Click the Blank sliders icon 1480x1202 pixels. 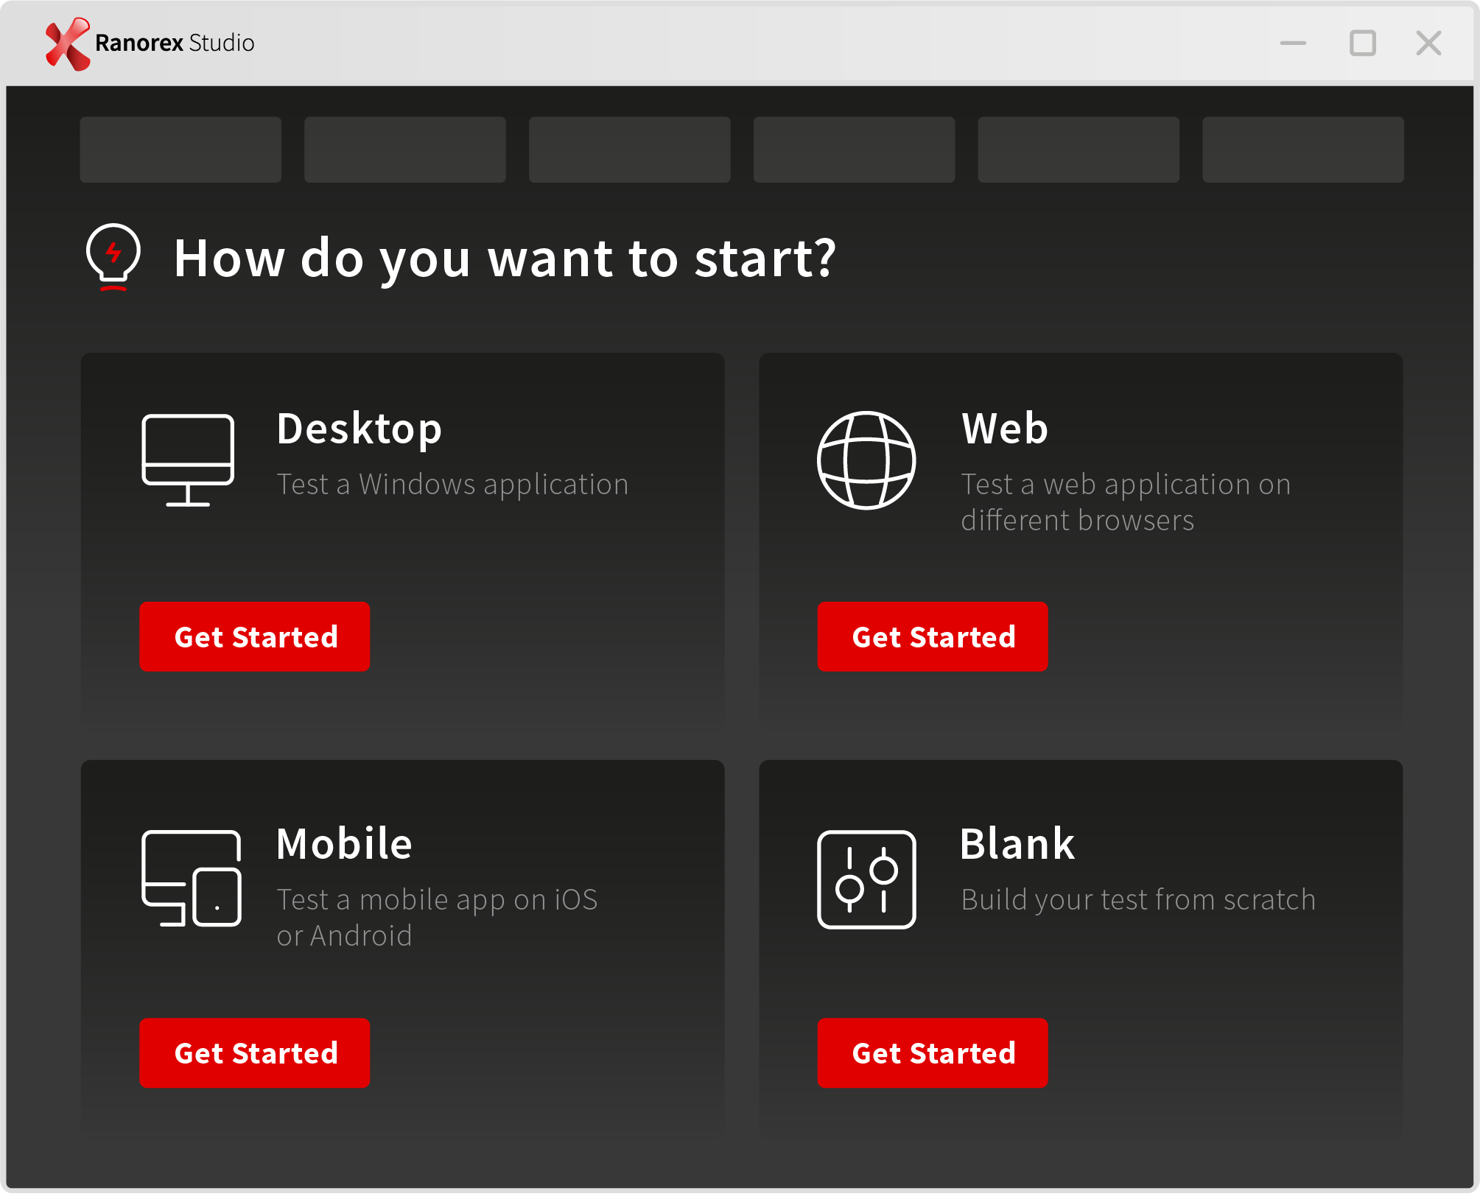[866, 879]
